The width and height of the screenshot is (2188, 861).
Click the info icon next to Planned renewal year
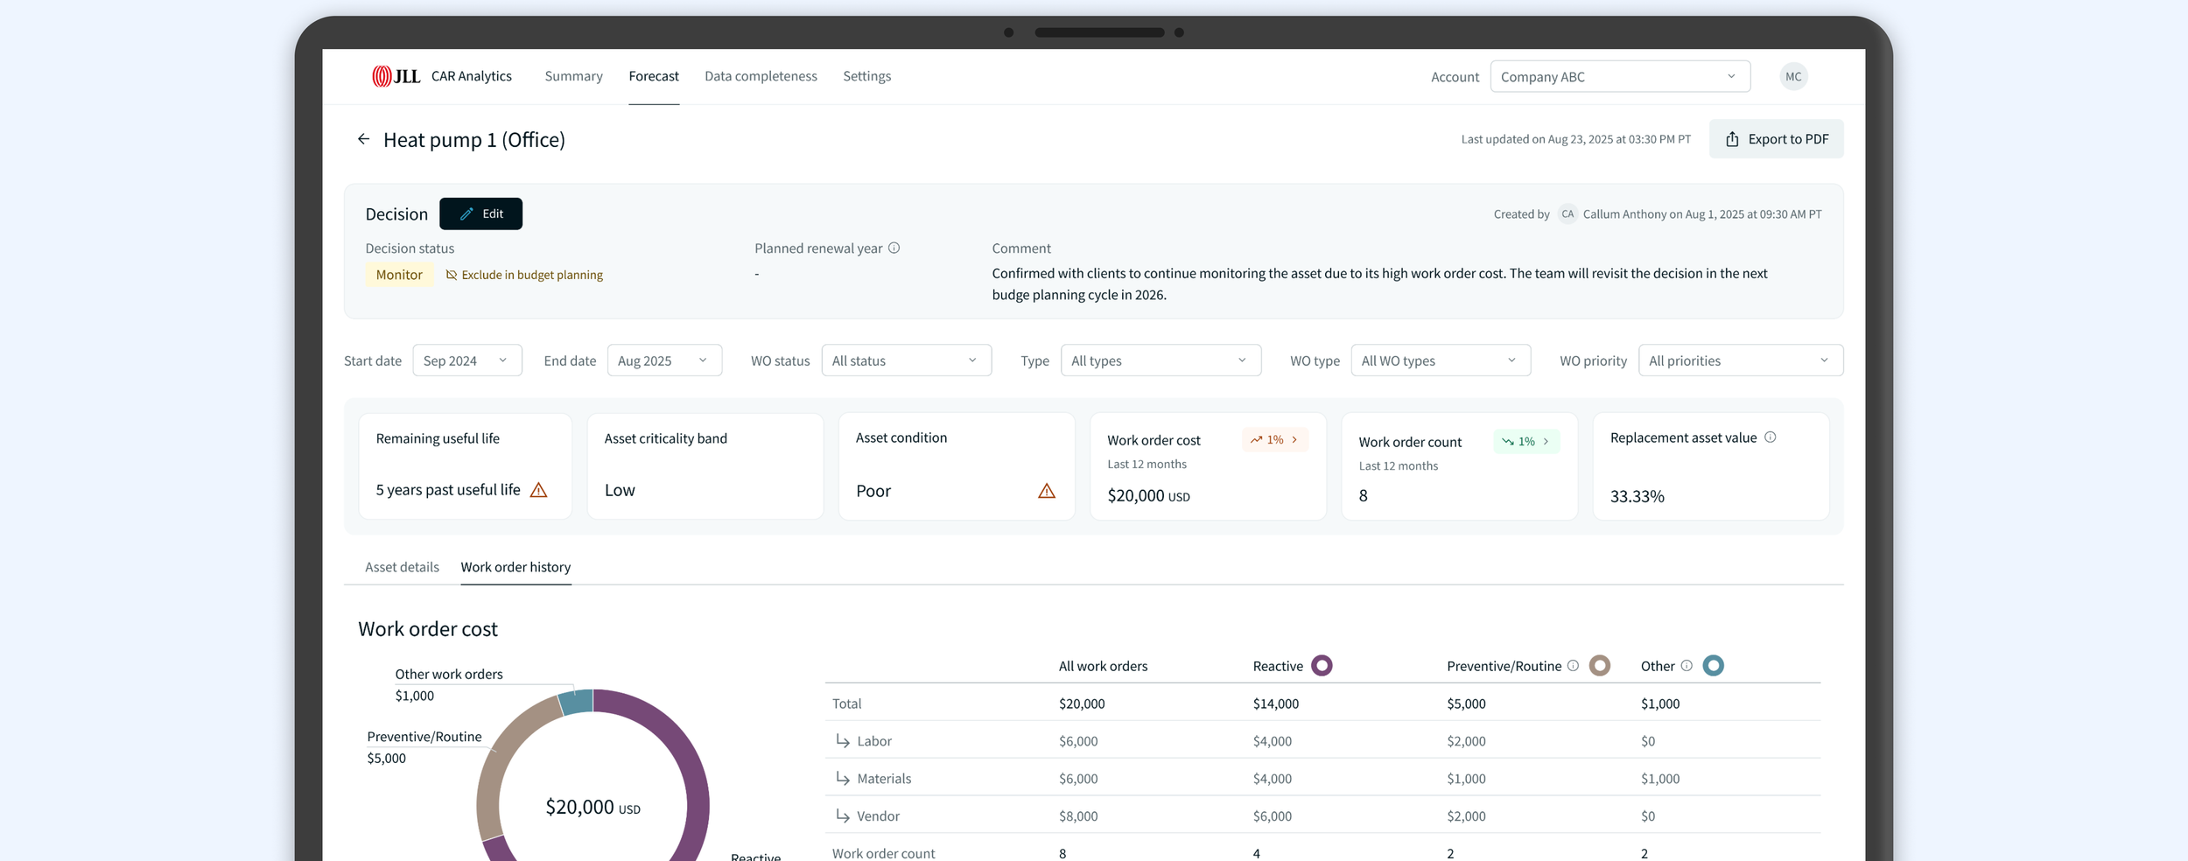tap(894, 248)
